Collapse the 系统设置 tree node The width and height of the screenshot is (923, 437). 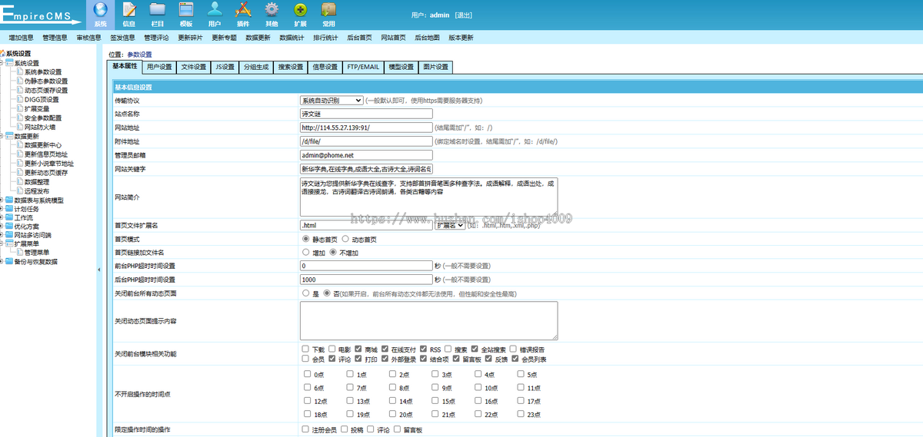[x=2, y=63]
